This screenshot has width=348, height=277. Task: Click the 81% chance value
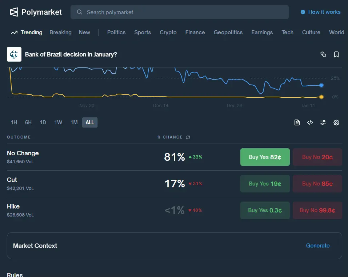click(175, 157)
